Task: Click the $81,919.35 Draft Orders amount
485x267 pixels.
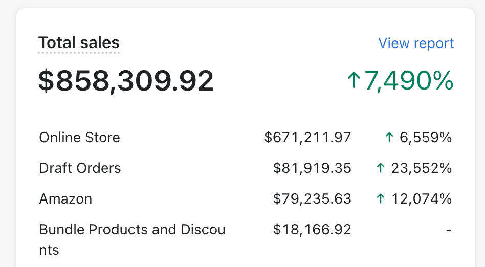Action: click(312, 168)
